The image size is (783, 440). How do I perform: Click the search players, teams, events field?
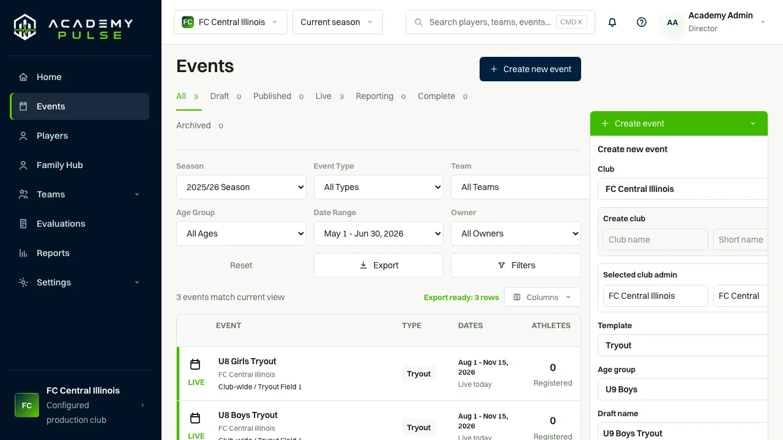(500, 22)
